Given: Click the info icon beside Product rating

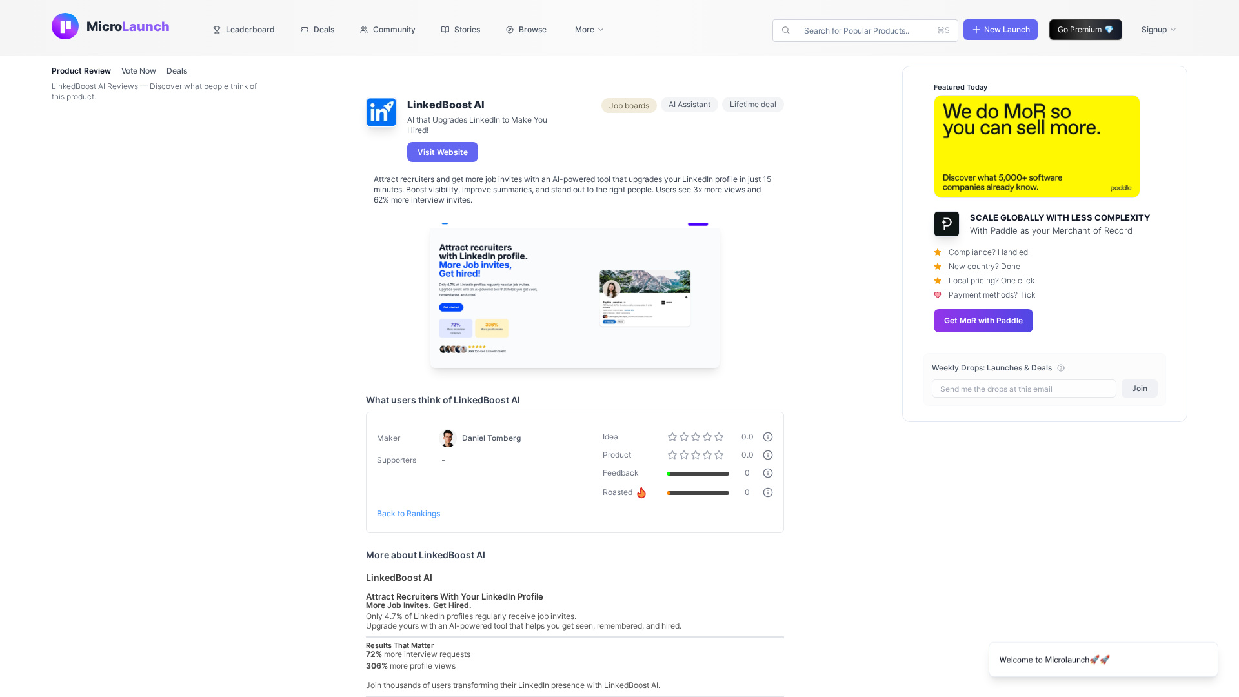Looking at the screenshot, I should [768, 455].
